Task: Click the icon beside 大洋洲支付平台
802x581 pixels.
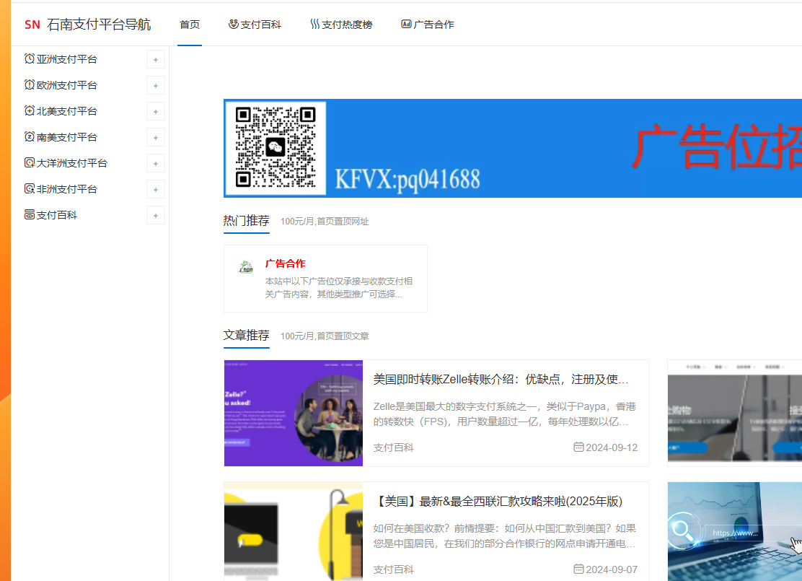Action: pos(30,163)
